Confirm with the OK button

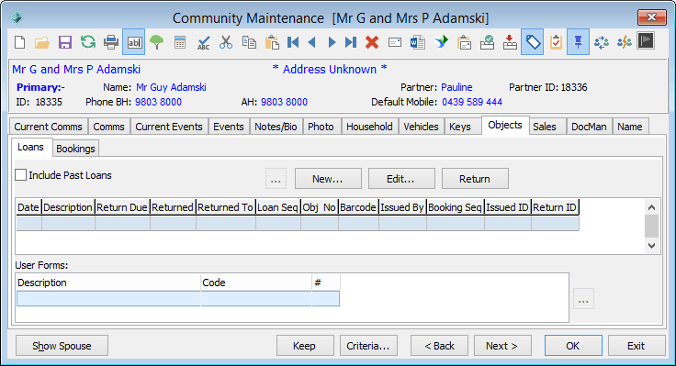pyautogui.click(x=573, y=346)
